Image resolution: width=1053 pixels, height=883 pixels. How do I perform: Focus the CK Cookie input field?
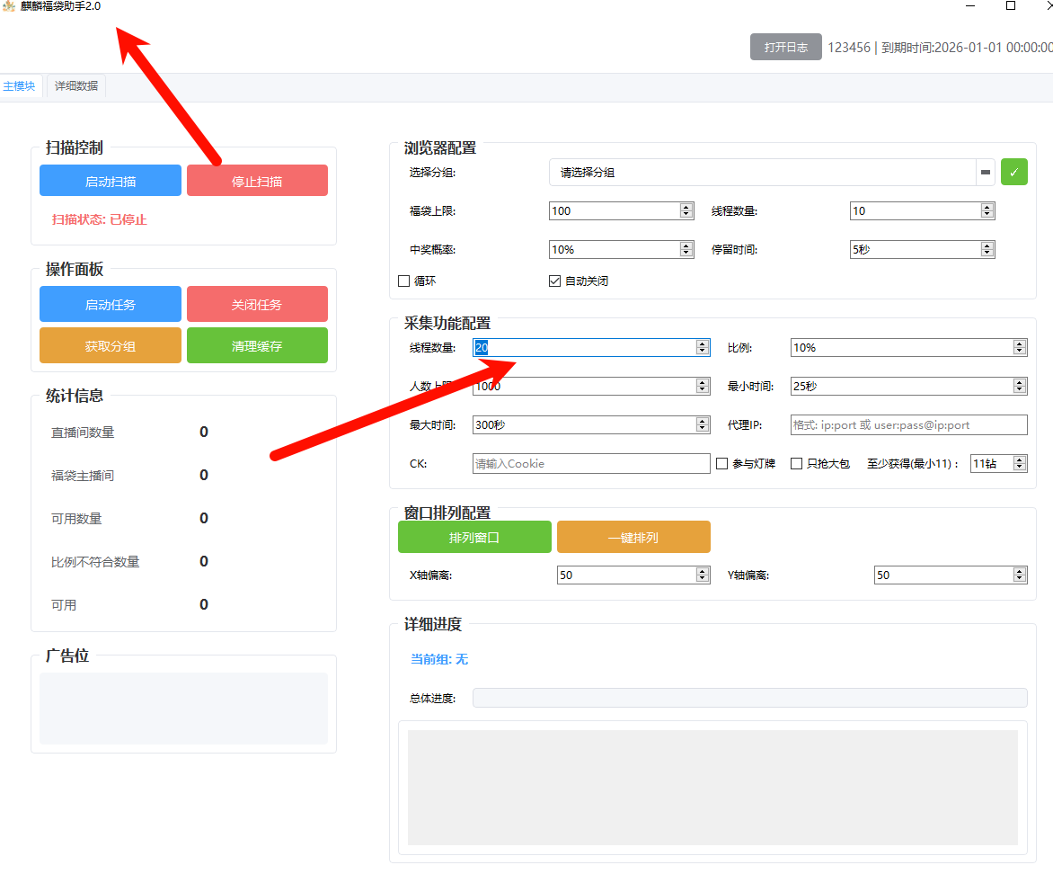(590, 464)
